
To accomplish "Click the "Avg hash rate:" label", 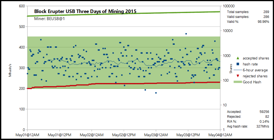I will pyautogui.click(x=237, y=126).
